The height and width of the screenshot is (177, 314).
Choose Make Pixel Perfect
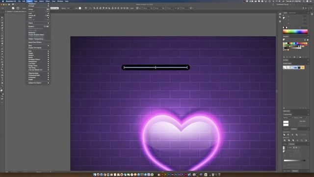(38, 42)
